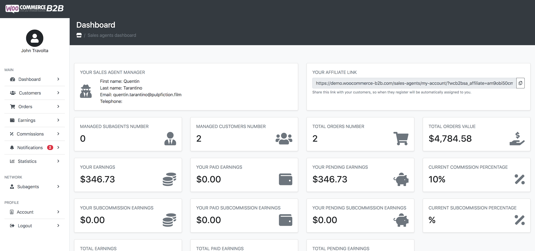Click the John Travolta user name
Image resolution: width=535 pixels, height=251 pixels.
pyautogui.click(x=35, y=50)
